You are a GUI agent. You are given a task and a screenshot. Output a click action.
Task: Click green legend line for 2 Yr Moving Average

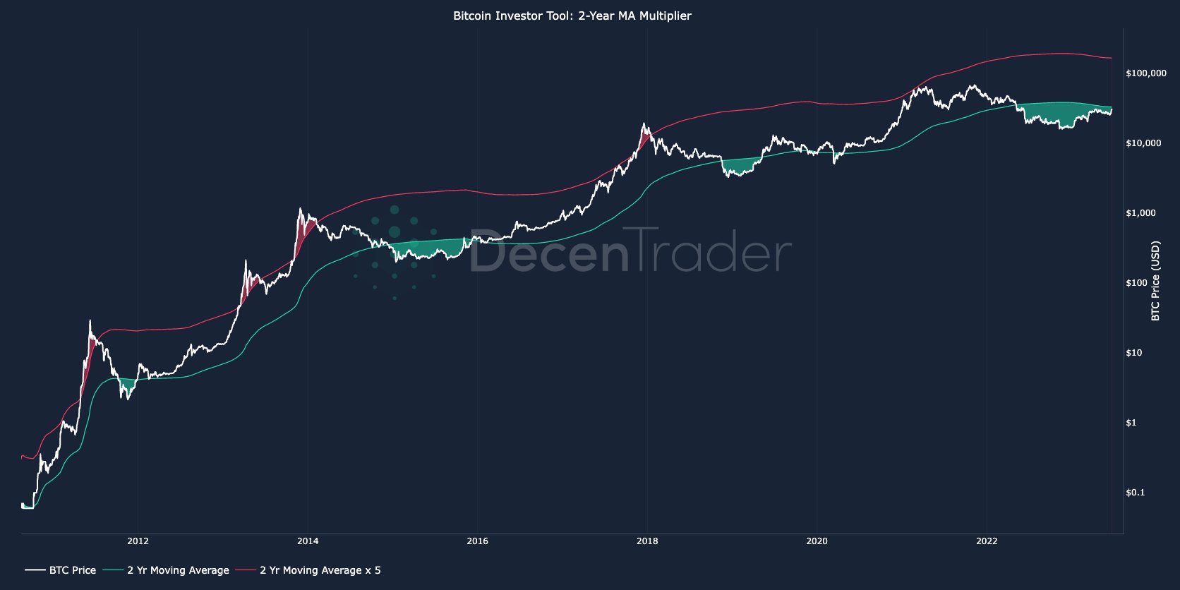click(x=113, y=570)
